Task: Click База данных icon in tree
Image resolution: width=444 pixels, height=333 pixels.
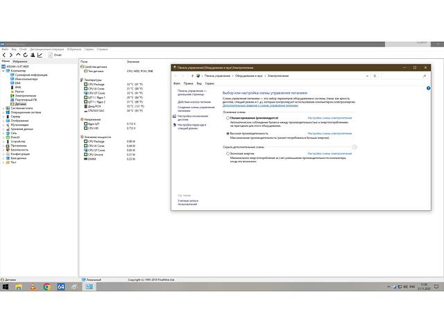Action: pos(8,158)
